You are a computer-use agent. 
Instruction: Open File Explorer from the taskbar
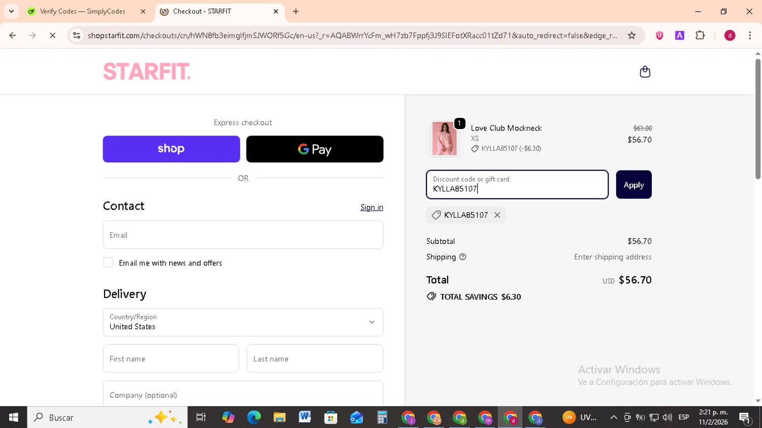pos(279,417)
